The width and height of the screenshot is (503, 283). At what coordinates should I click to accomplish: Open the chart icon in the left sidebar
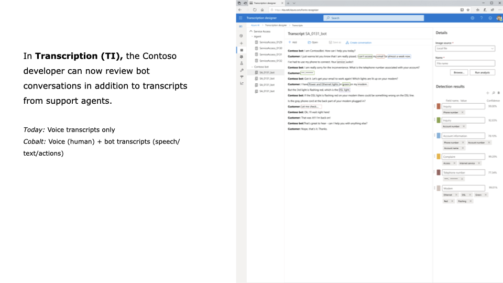242,83
